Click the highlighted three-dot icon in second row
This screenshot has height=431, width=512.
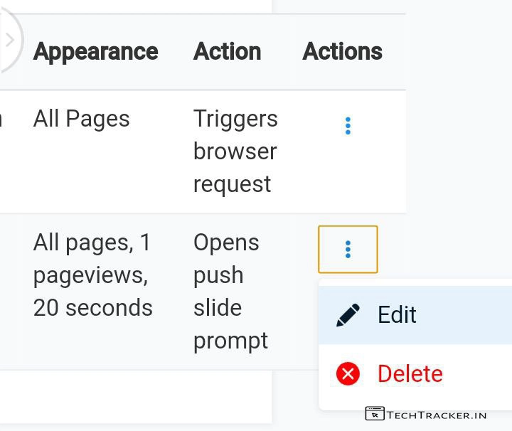(348, 250)
